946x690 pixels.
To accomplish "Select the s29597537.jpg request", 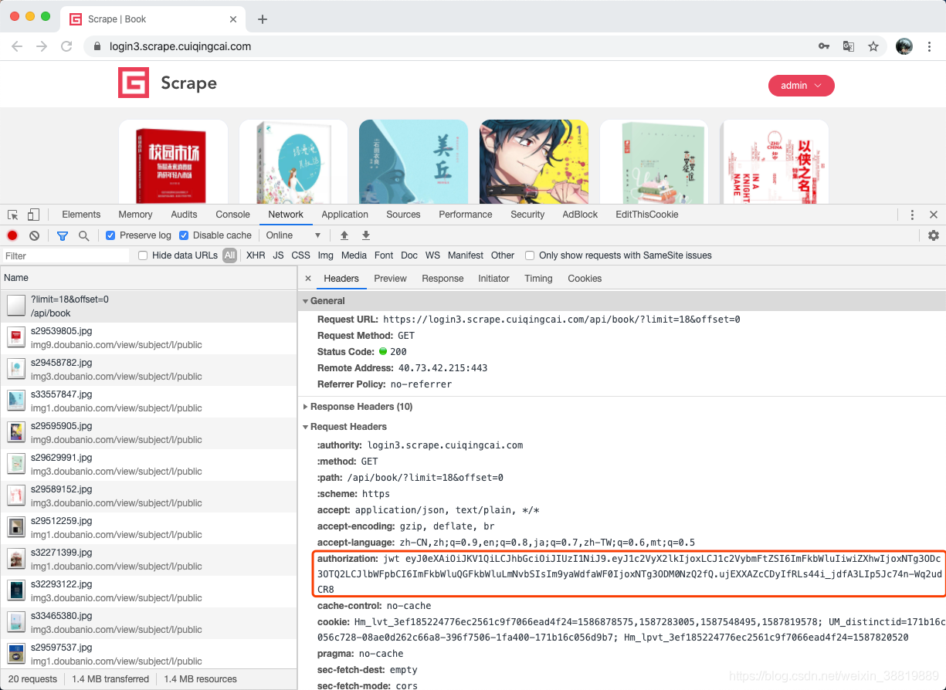I will click(x=148, y=654).
